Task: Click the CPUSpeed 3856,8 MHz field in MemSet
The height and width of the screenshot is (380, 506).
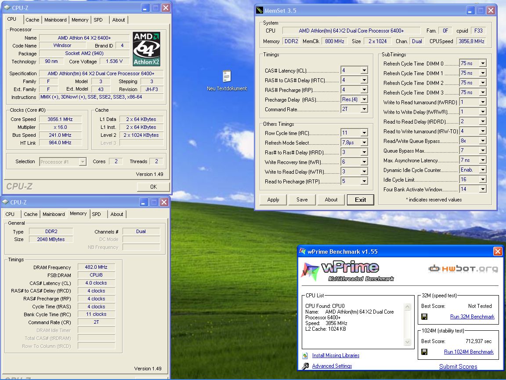Action: coord(471,41)
